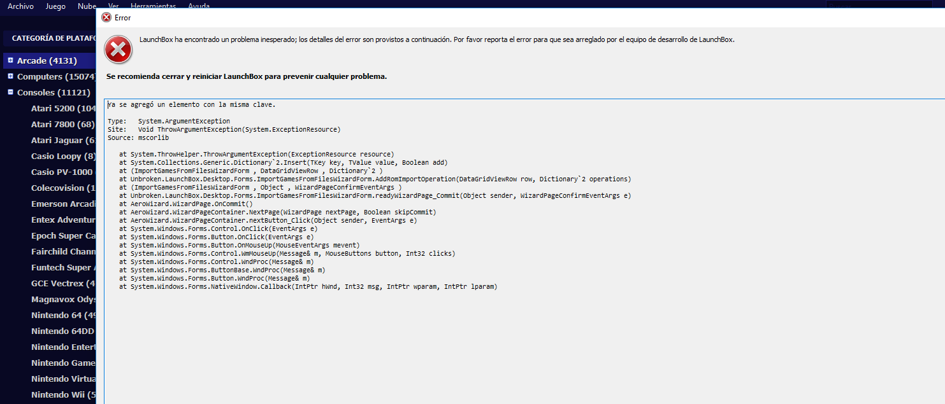Image resolution: width=945 pixels, height=404 pixels.
Task: Select Atari 5200 platform
Action: point(63,109)
